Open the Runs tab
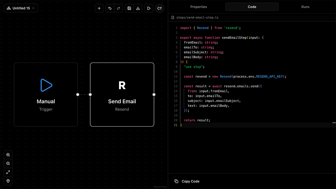Image resolution: width=336 pixels, height=189 pixels. click(x=305, y=7)
